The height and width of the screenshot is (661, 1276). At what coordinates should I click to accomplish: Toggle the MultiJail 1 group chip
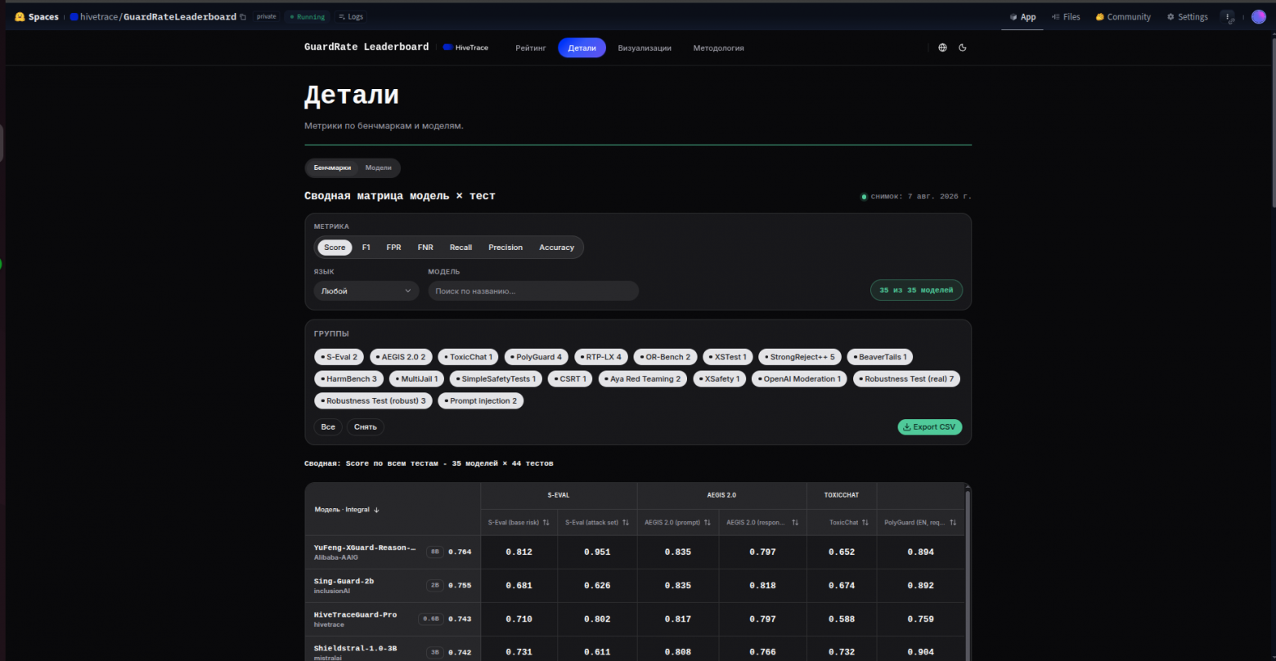click(x=417, y=379)
